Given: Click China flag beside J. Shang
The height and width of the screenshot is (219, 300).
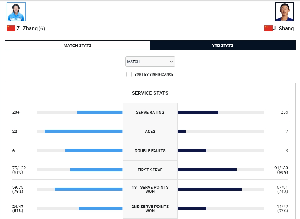Looking at the screenshot, I should pos(268,29).
